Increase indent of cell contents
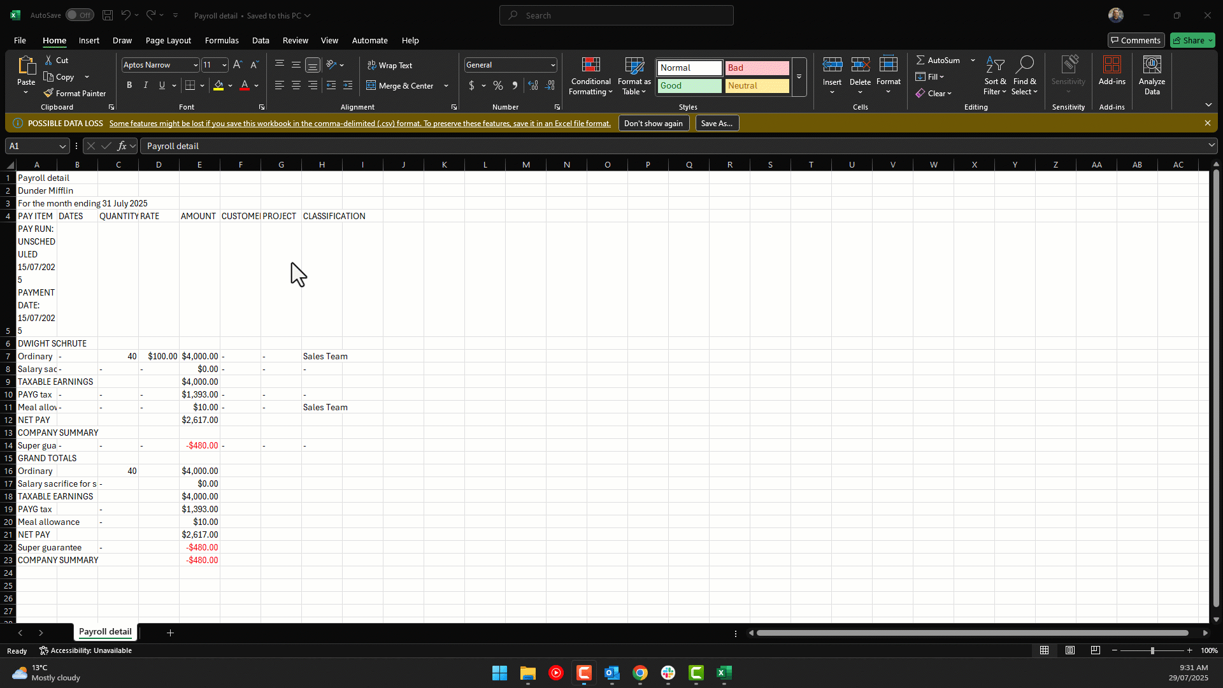This screenshot has width=1223, height=688. coord(348,85)
